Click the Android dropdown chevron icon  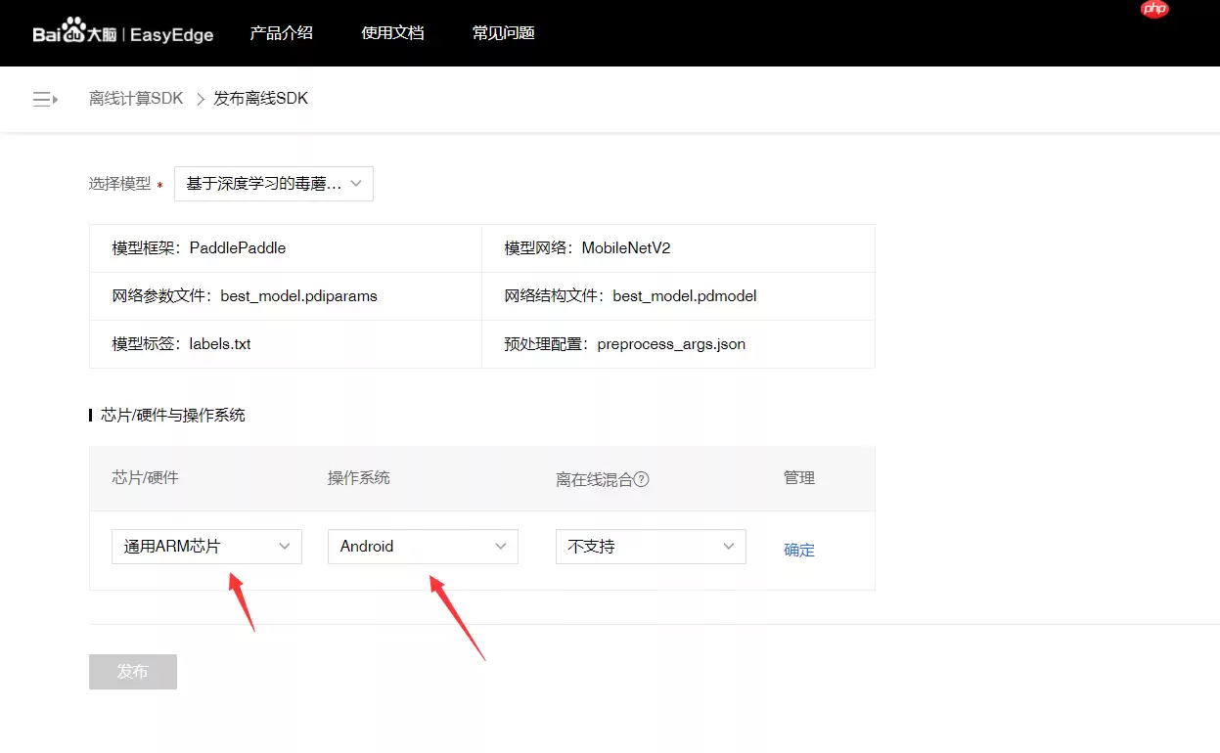point(501,547)
